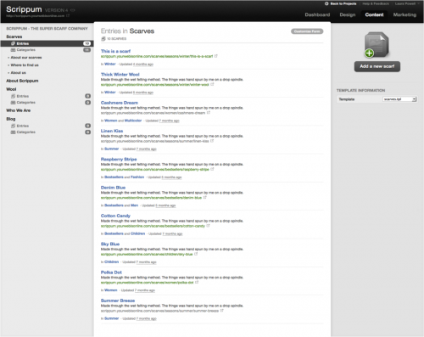Image resolution: width=424 pixels, height=337 pixels.
Task: Click the Scrippum logo title
Action: coord(24,9)
